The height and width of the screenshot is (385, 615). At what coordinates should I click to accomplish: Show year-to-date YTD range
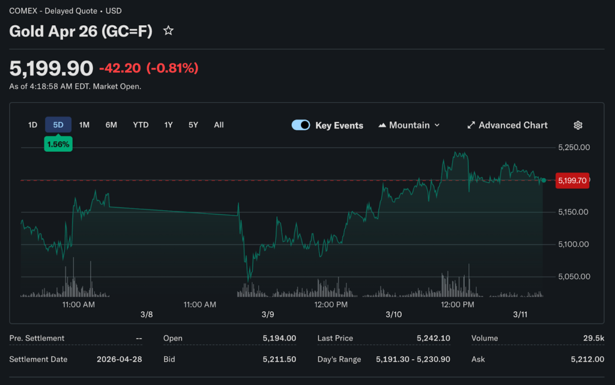point(141,125)
